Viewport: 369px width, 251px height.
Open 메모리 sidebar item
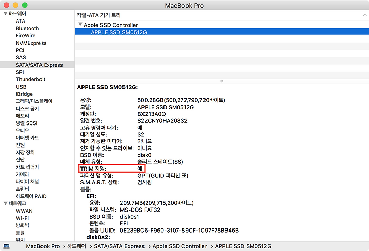23,116
